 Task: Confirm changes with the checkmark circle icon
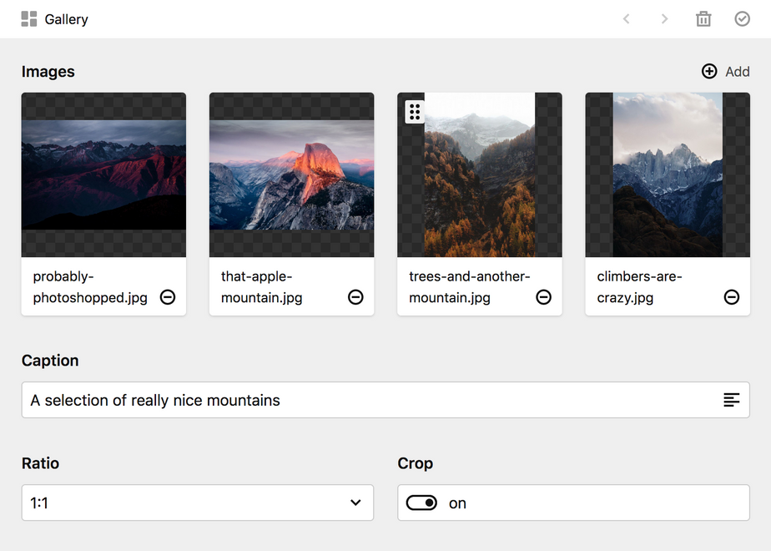coord(742,19)
